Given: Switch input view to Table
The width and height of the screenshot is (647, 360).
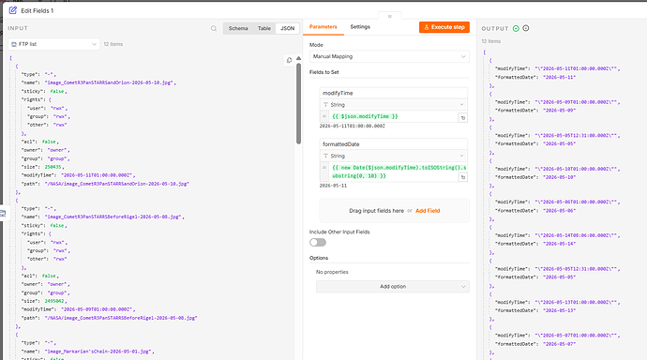Looking at the screenshot, I should click(264, 28).
